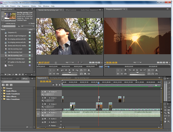Image resolution: width=173 pixels, height=132 pixels.
Task: Expand the Video Effects folder
Action: point(2,96)
